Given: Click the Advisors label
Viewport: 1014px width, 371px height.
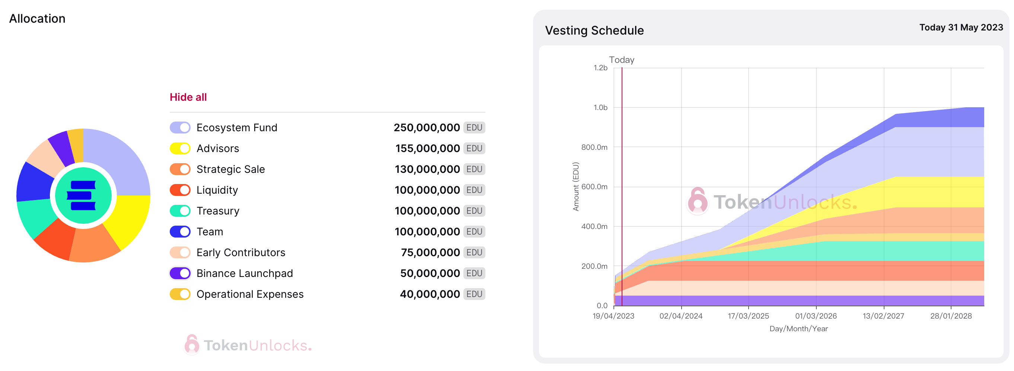Looking at the screenshot, I should pyautogui.click(x=218, y=149).
